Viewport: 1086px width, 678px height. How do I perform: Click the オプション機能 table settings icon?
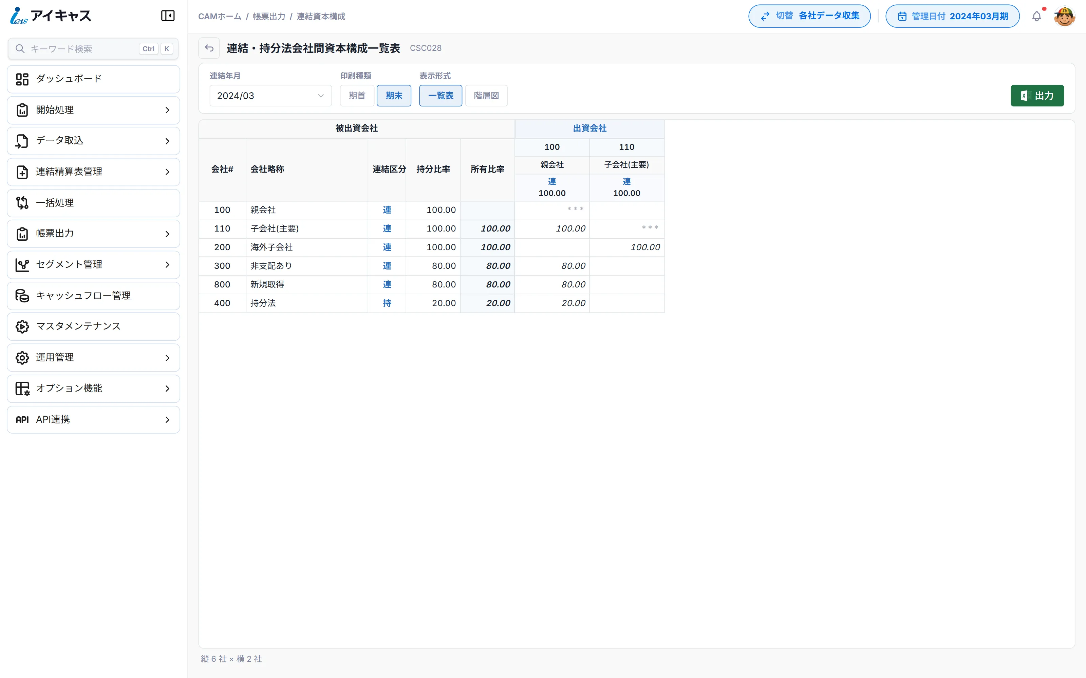click(22, 389)
